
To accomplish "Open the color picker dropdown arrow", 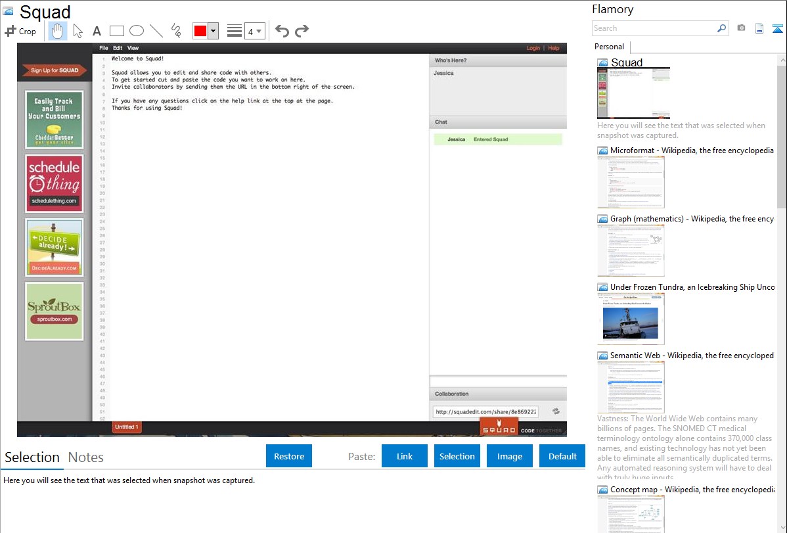I will tap(213, 31).
